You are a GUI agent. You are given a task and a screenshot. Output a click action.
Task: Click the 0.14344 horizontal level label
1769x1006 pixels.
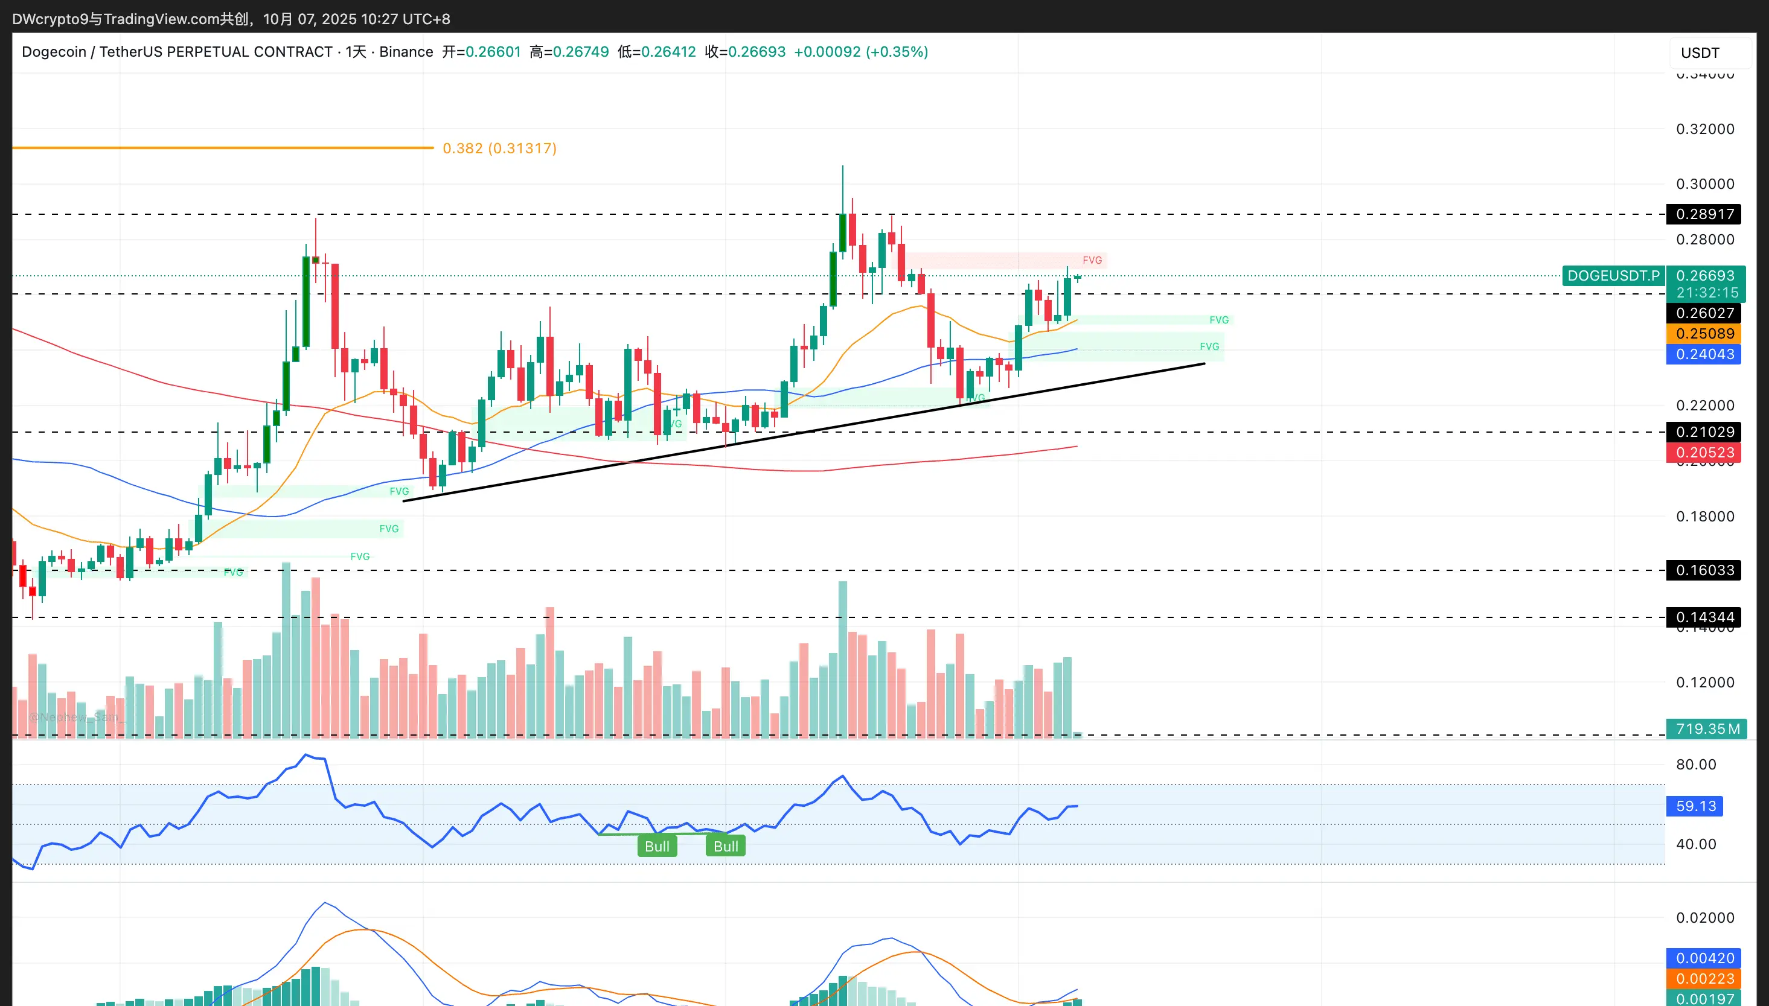pos(1704,617)
